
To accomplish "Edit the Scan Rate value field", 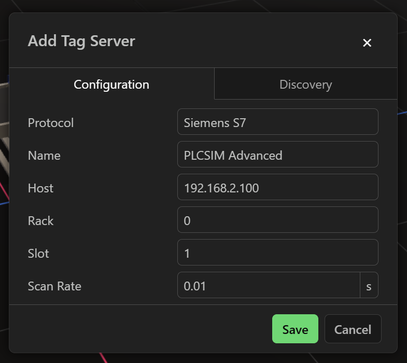I will pyautogui.click(x=269, y=285).
